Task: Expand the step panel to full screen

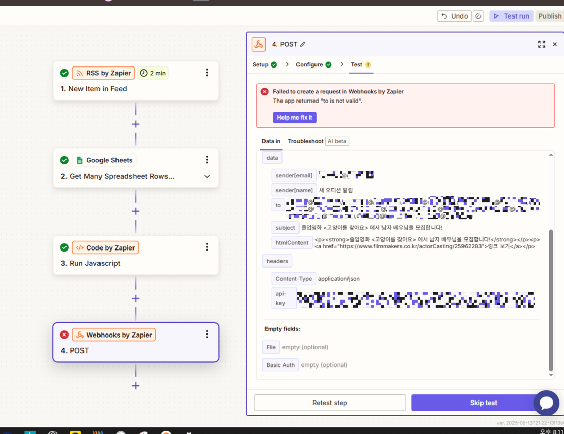Action: (x=542, y=44)
